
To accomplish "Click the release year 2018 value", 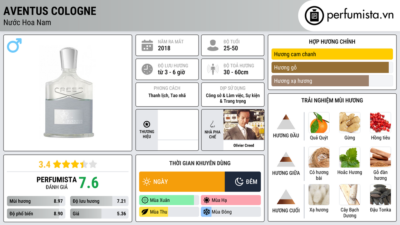I will (x=164, y=48).
